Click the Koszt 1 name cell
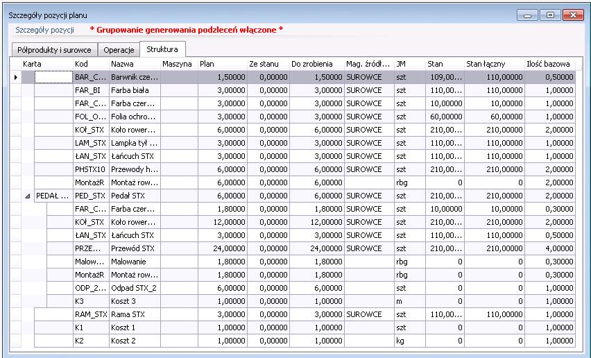The width and height of the screenshot is (591, 358). (x=135, y=328)
